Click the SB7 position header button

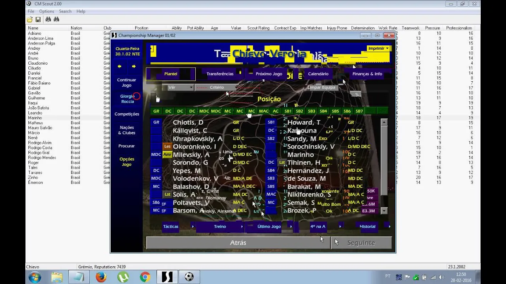(359, 111)
